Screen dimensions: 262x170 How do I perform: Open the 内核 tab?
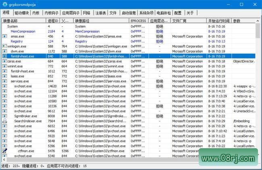pos(36,13)
